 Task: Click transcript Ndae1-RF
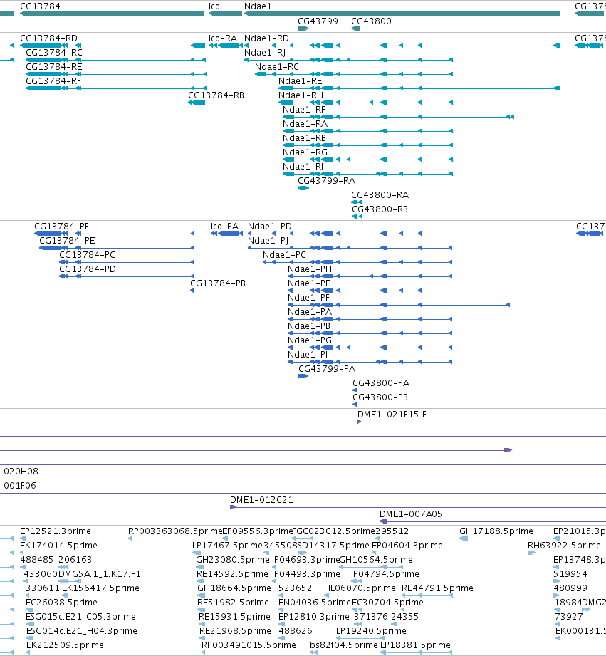pyautogui.click(x=304, y=110)
